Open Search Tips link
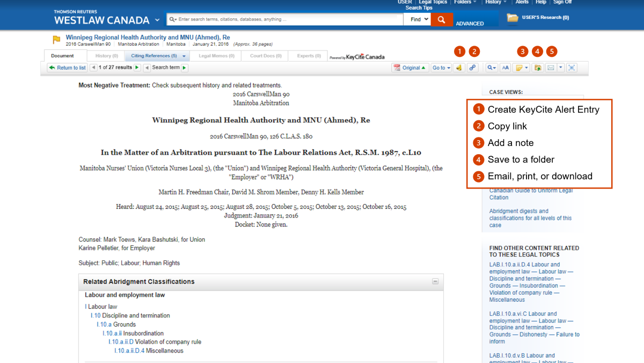The image size is (644, 363). point(419,8)
